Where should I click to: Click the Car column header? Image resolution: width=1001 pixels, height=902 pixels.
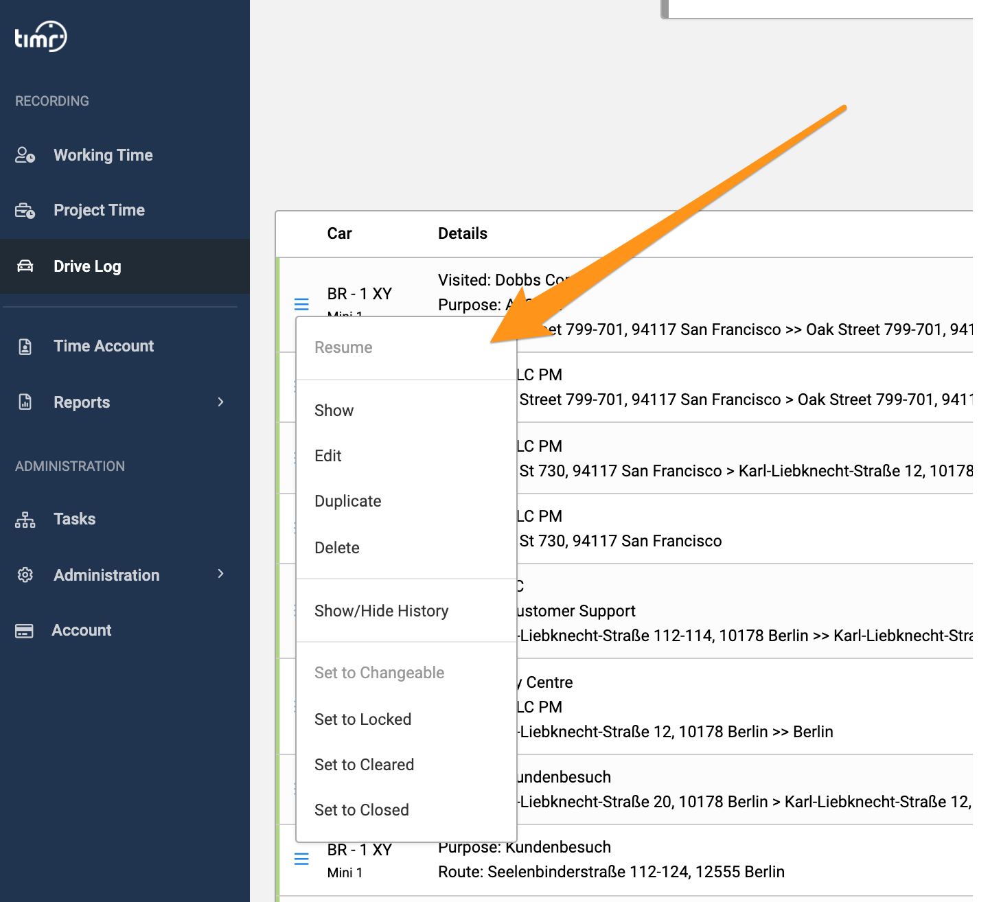[x=339, y=233]
